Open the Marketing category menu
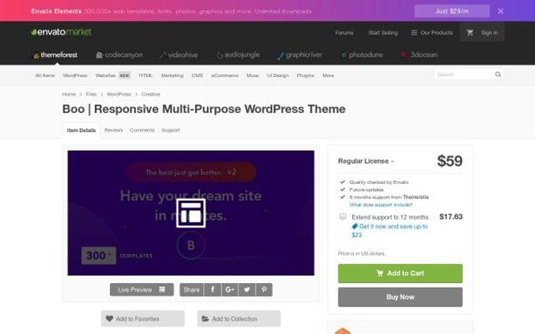Image resolution: width=535 pixels, height=334 pixels. pyautogui.click(x=172, y=75)
